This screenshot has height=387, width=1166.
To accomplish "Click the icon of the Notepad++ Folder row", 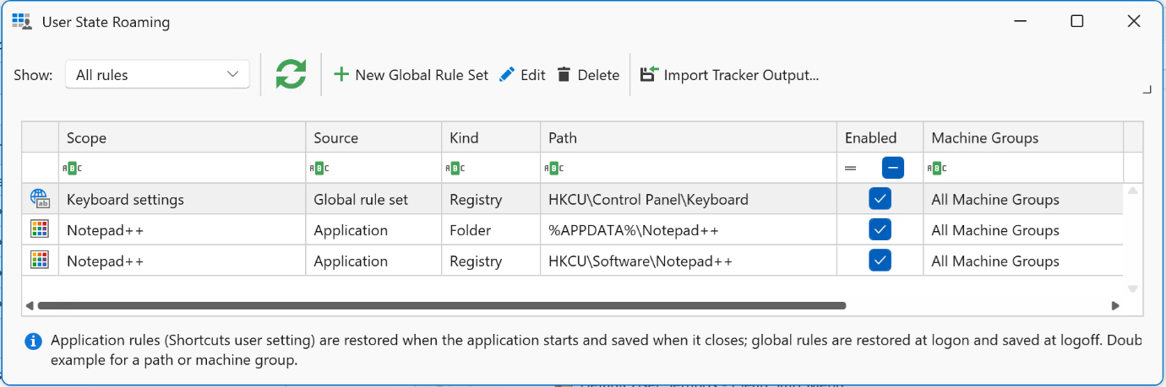I will [x=40, y=230].
